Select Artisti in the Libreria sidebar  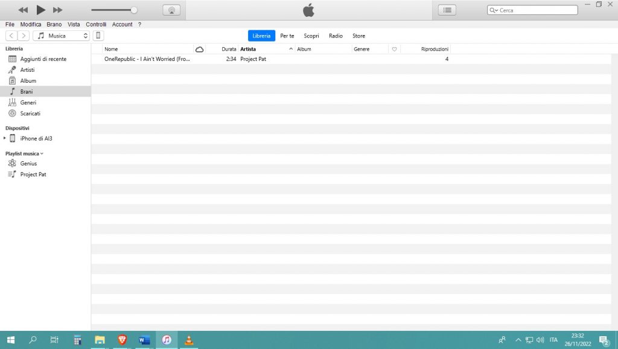click(x=27, y=69)
